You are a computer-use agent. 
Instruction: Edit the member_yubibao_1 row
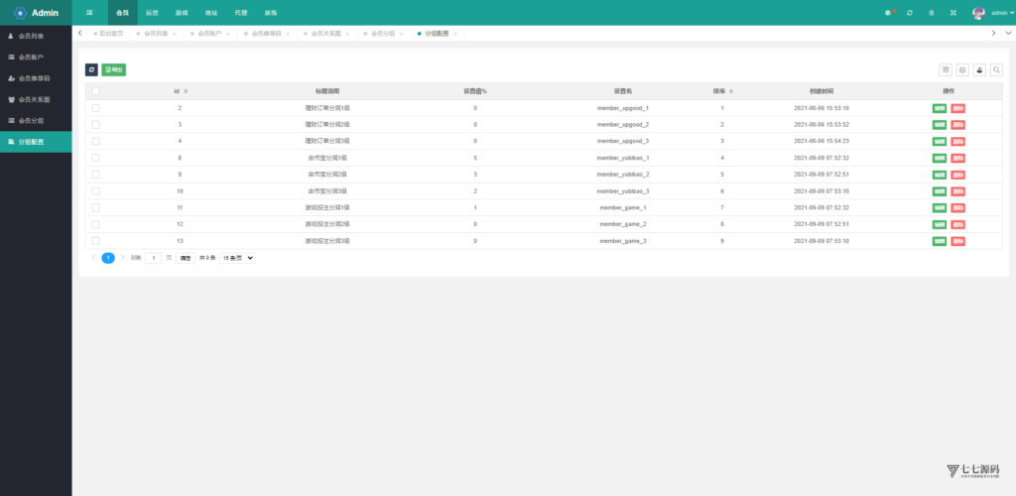click(939, 158)
